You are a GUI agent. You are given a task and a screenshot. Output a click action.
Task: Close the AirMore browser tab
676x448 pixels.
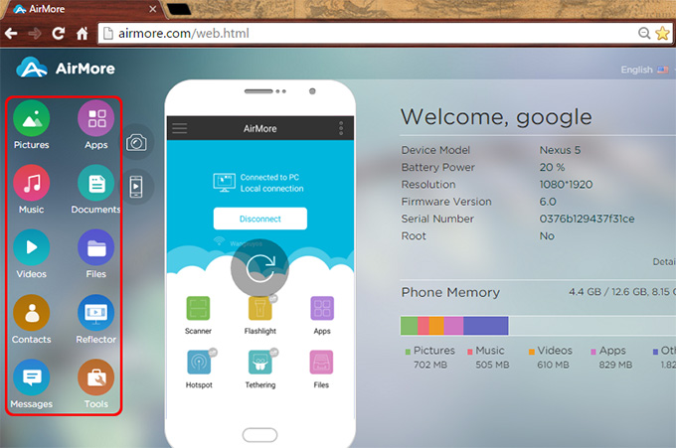pyautogui.click(x=153, y=9)
